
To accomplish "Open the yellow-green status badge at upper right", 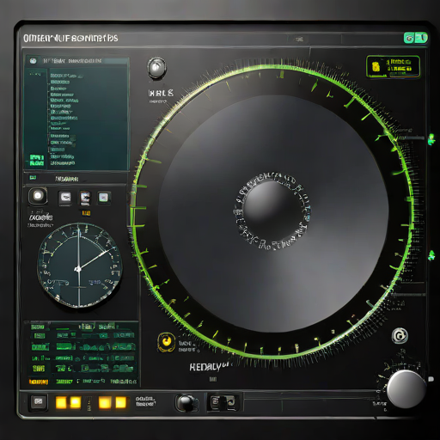I will tap(393, 66).
